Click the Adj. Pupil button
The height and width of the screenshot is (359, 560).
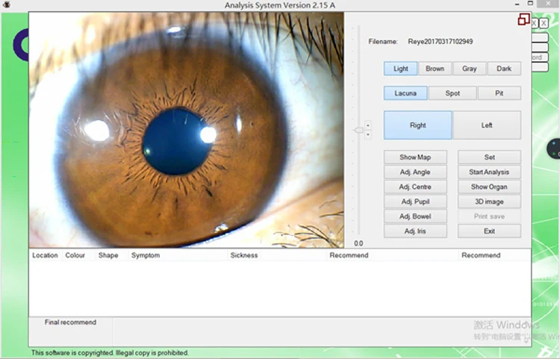415,202
